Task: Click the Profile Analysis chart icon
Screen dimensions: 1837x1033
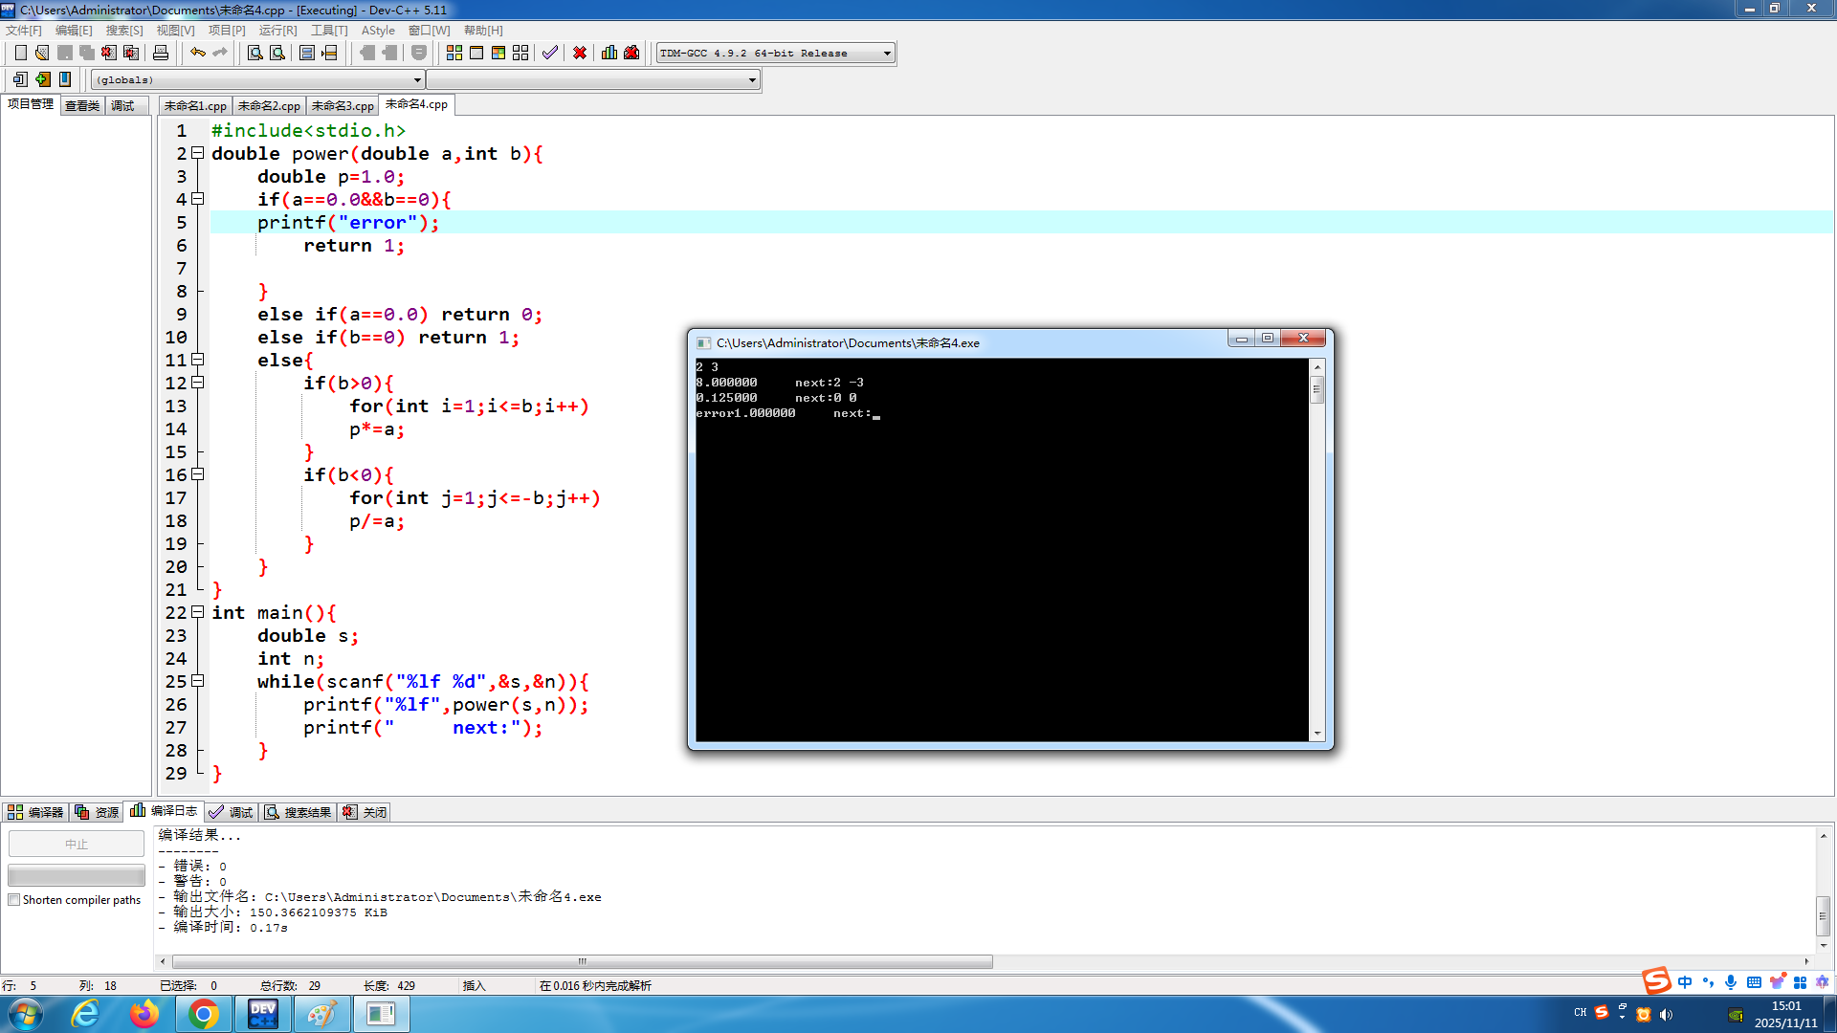Action: tap(609, 53)
